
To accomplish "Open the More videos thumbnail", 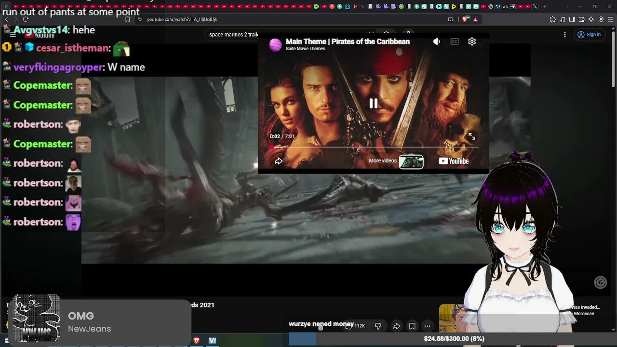I will [x=411, y=161].
